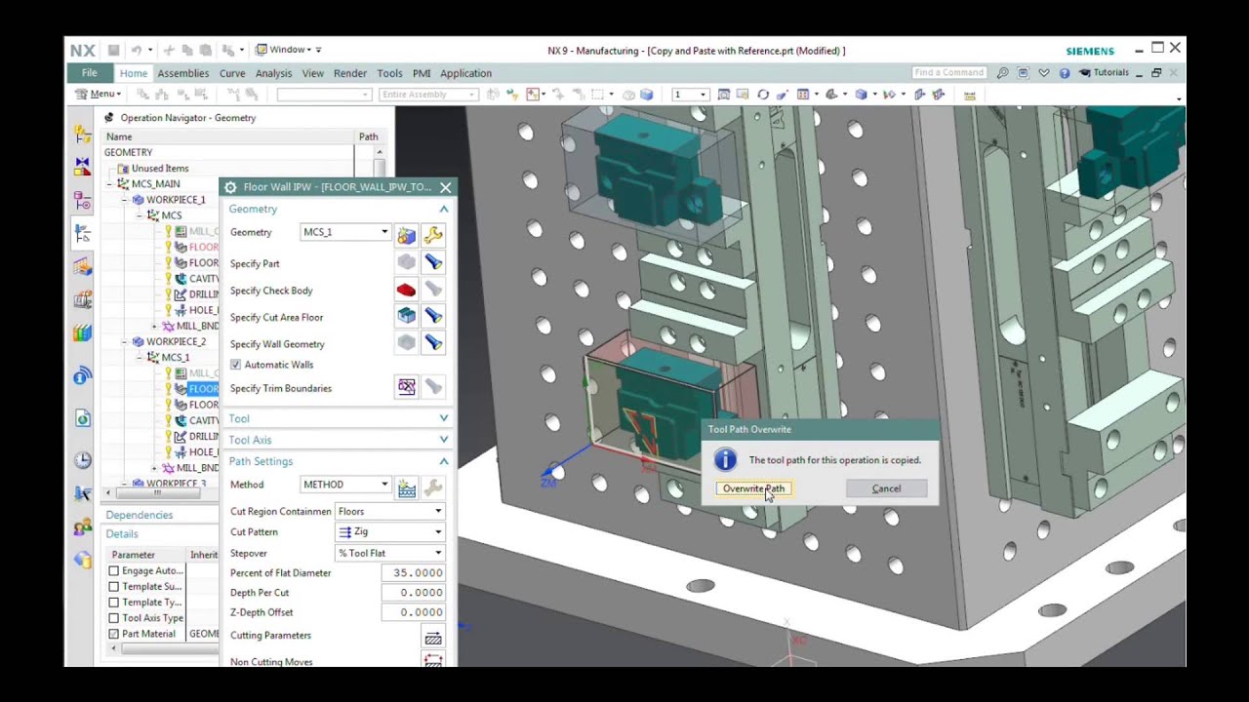Click the Non Cutting Moves icon button

[x=433, y=661]
